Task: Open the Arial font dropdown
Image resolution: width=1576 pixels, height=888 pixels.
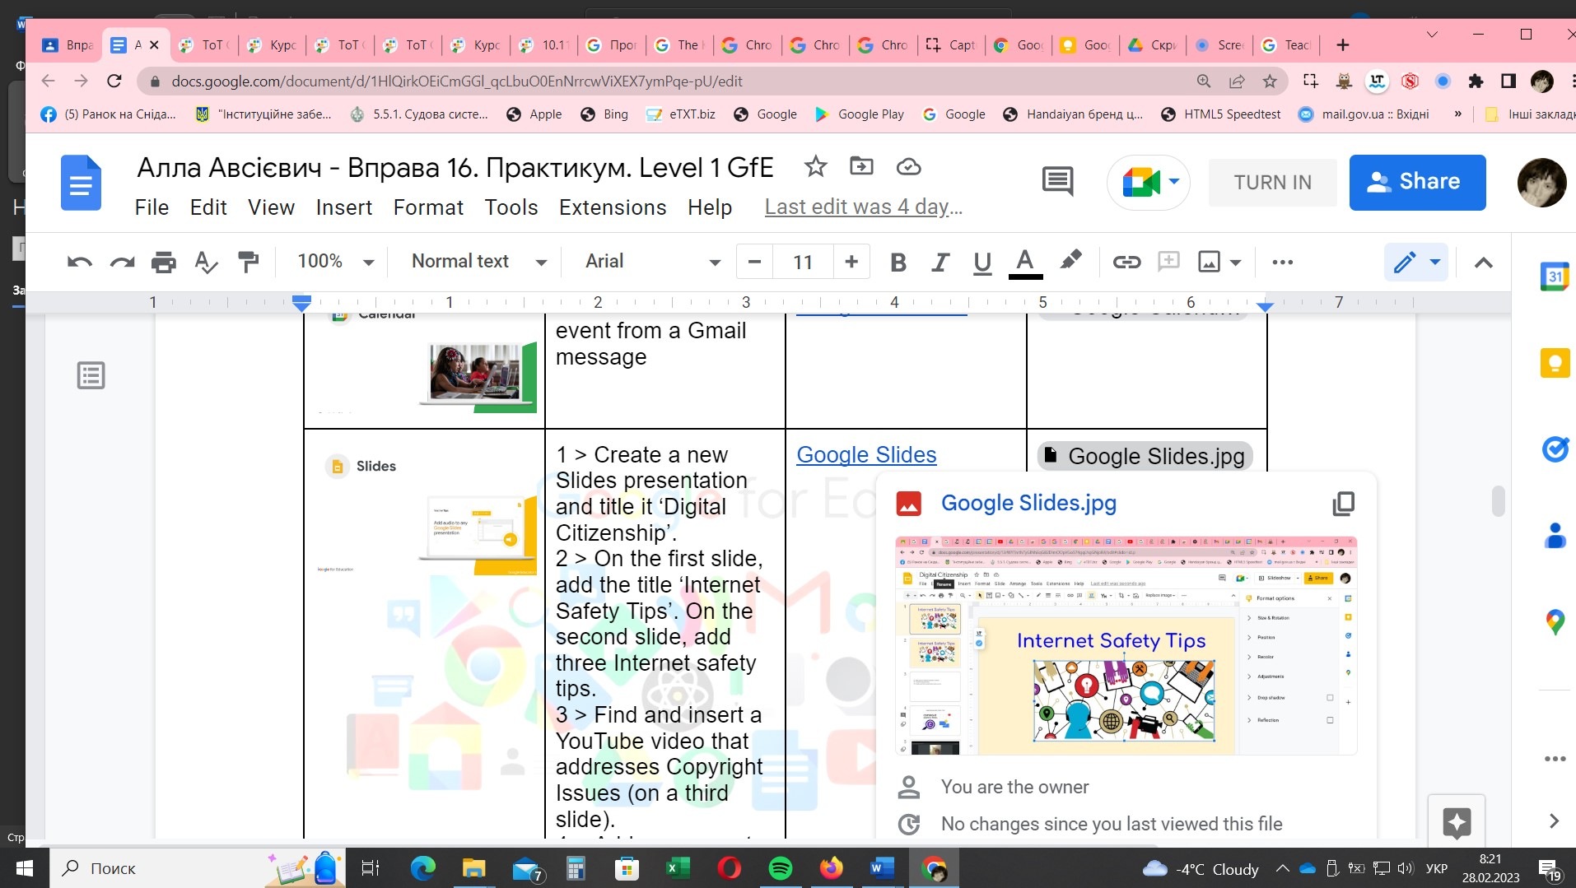Action: pyautogui.click(x=651, y=262)
